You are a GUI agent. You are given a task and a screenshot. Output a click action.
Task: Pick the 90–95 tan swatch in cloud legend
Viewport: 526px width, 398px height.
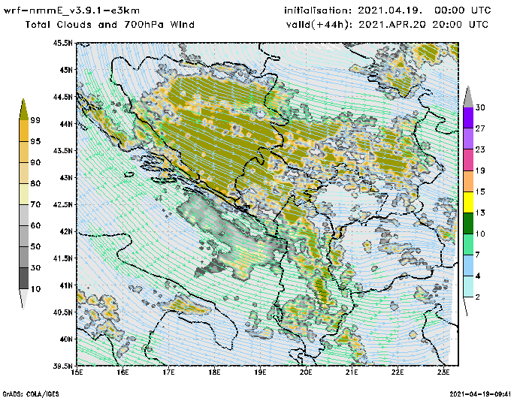[23, 152]
